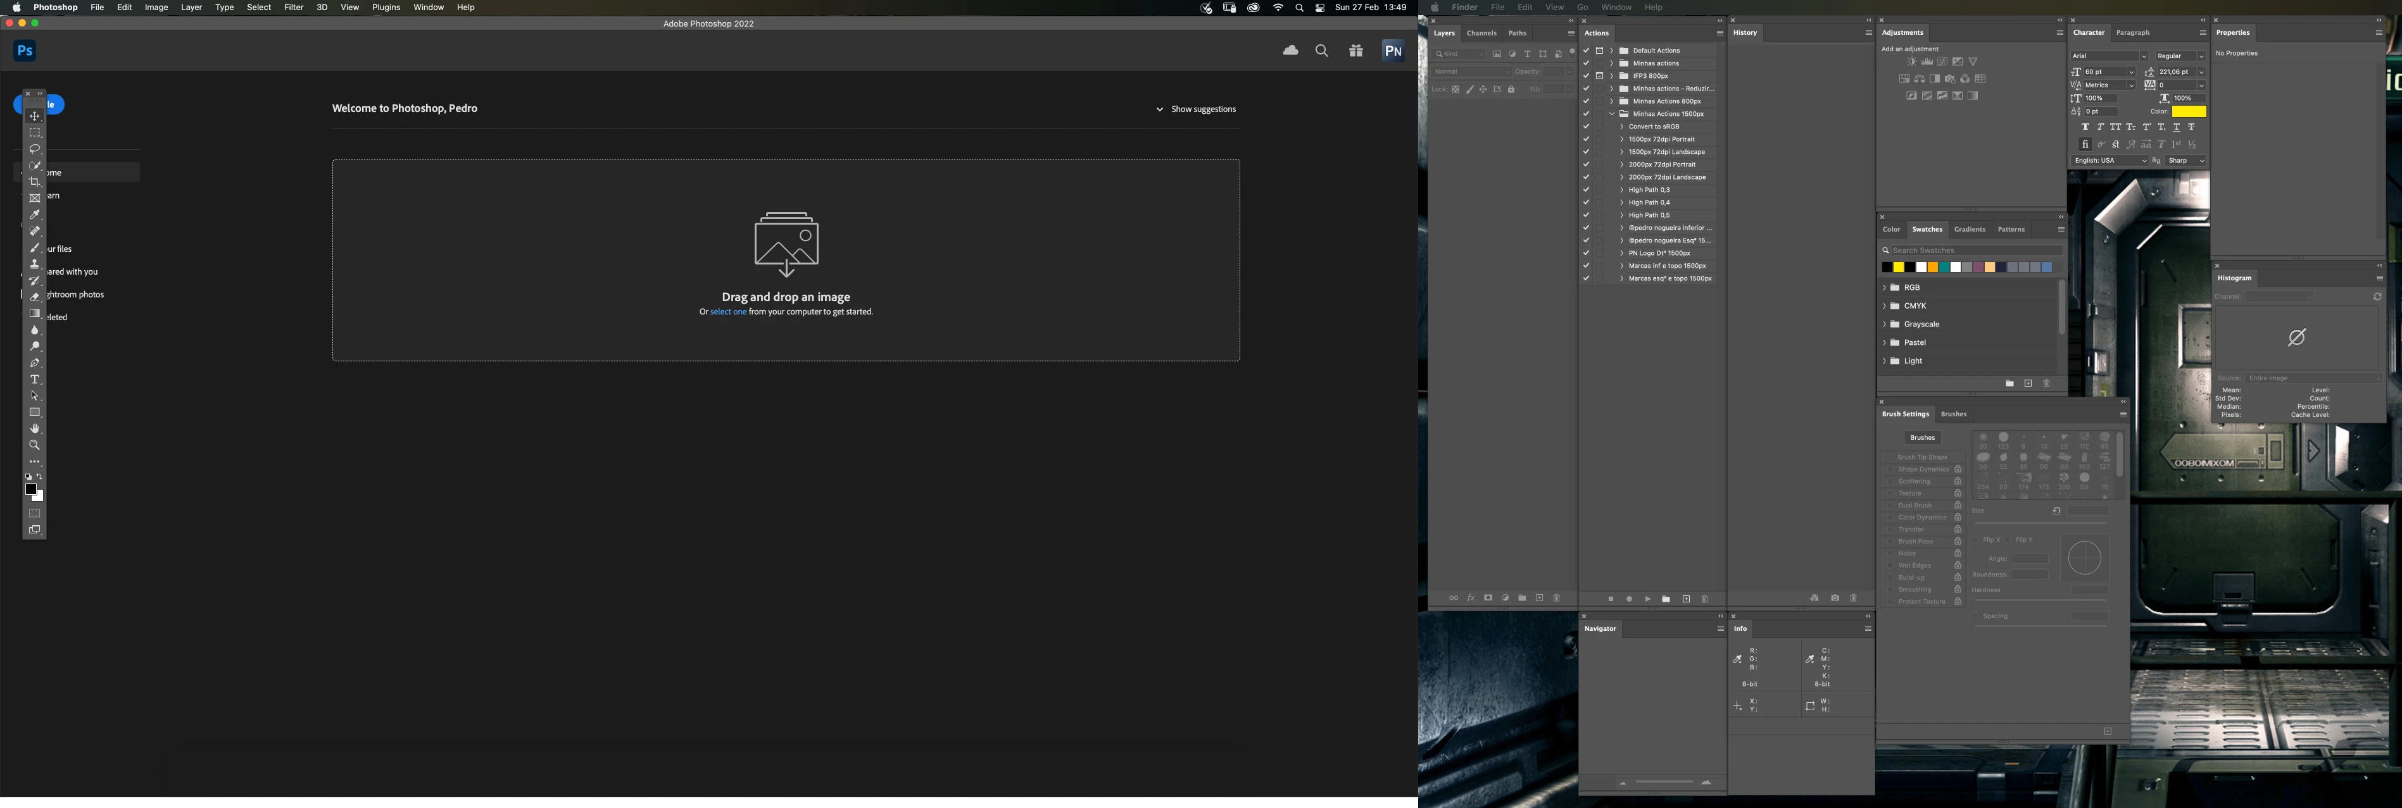The image size is (2402, 808).
Task: Select the Clone Stamp tool
Action: (34, 264)
